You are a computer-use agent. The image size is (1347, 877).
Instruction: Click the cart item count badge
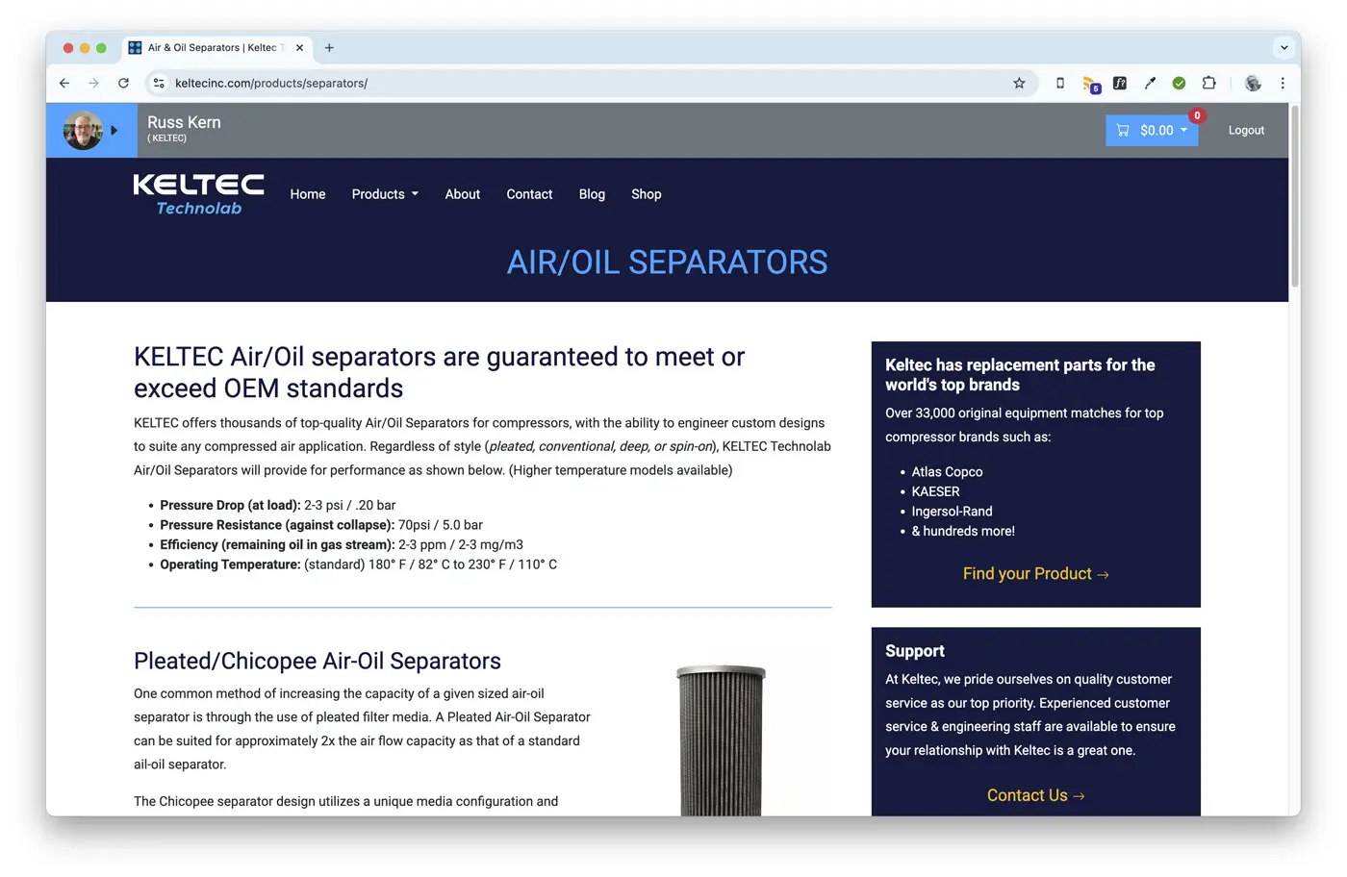pos(1197,115)
